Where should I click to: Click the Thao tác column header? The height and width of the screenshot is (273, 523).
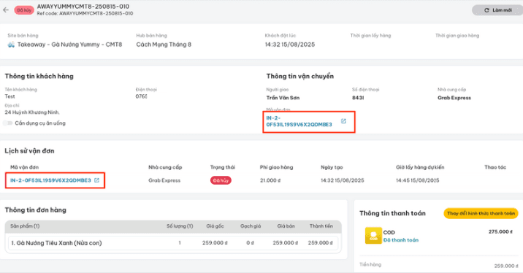click(x=495, y=167)
